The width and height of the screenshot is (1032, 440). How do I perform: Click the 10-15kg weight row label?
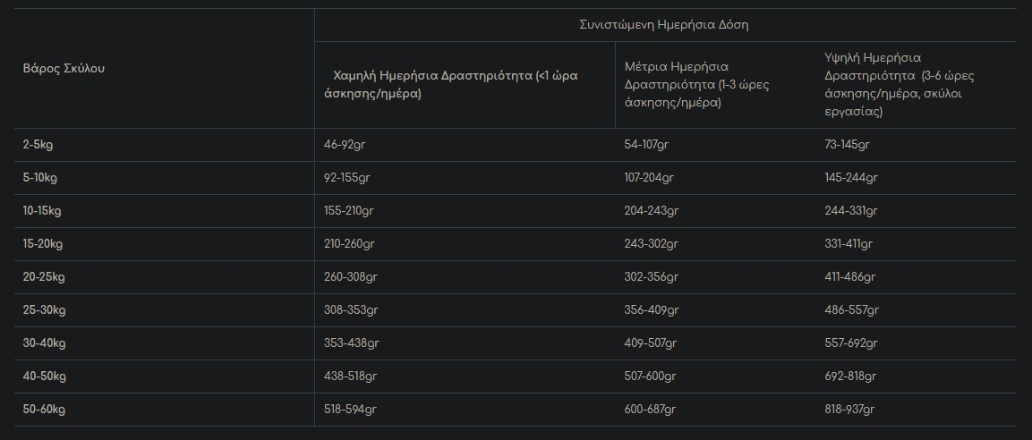click(x=42, y=211)
